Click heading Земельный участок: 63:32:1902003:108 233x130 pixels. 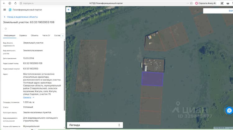point(29,22)
